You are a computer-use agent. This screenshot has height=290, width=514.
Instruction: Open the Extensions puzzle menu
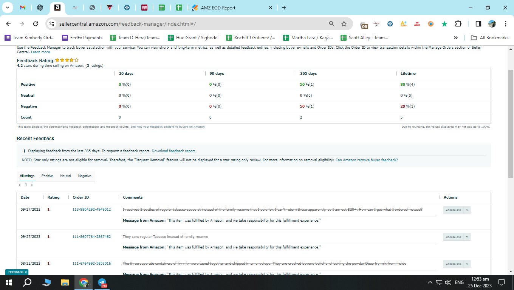[458, 24]
